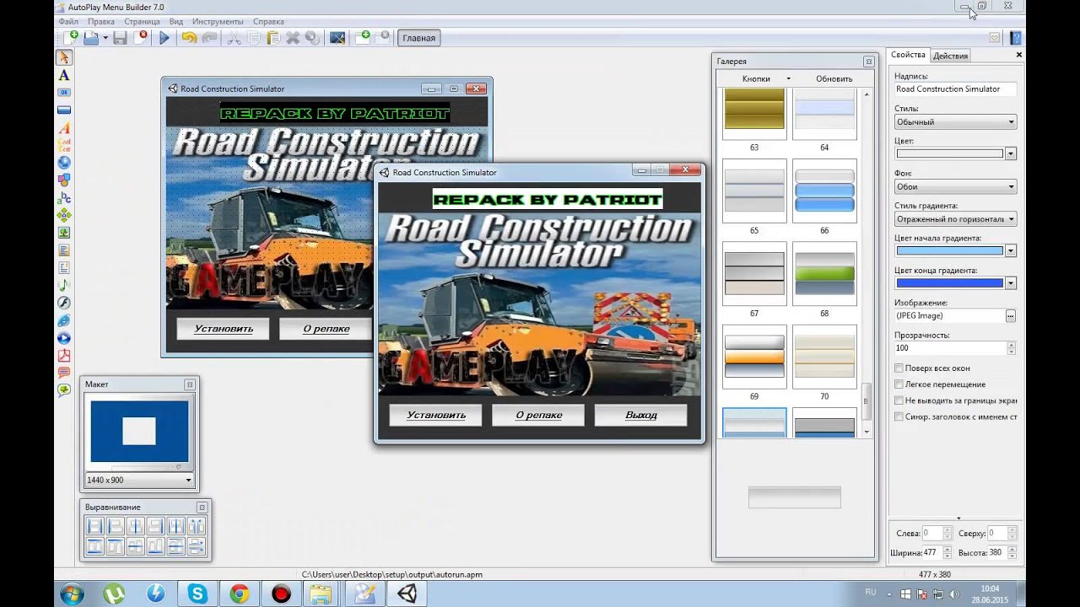Select gallery button style 69

tap(754, 357)
